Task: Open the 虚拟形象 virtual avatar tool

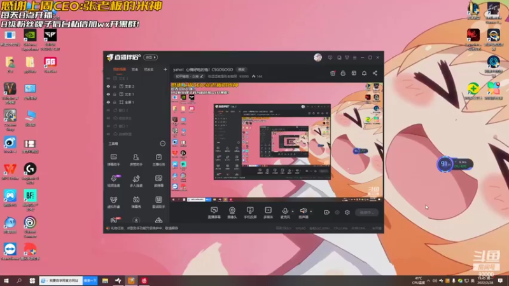Action: point(114,201)
